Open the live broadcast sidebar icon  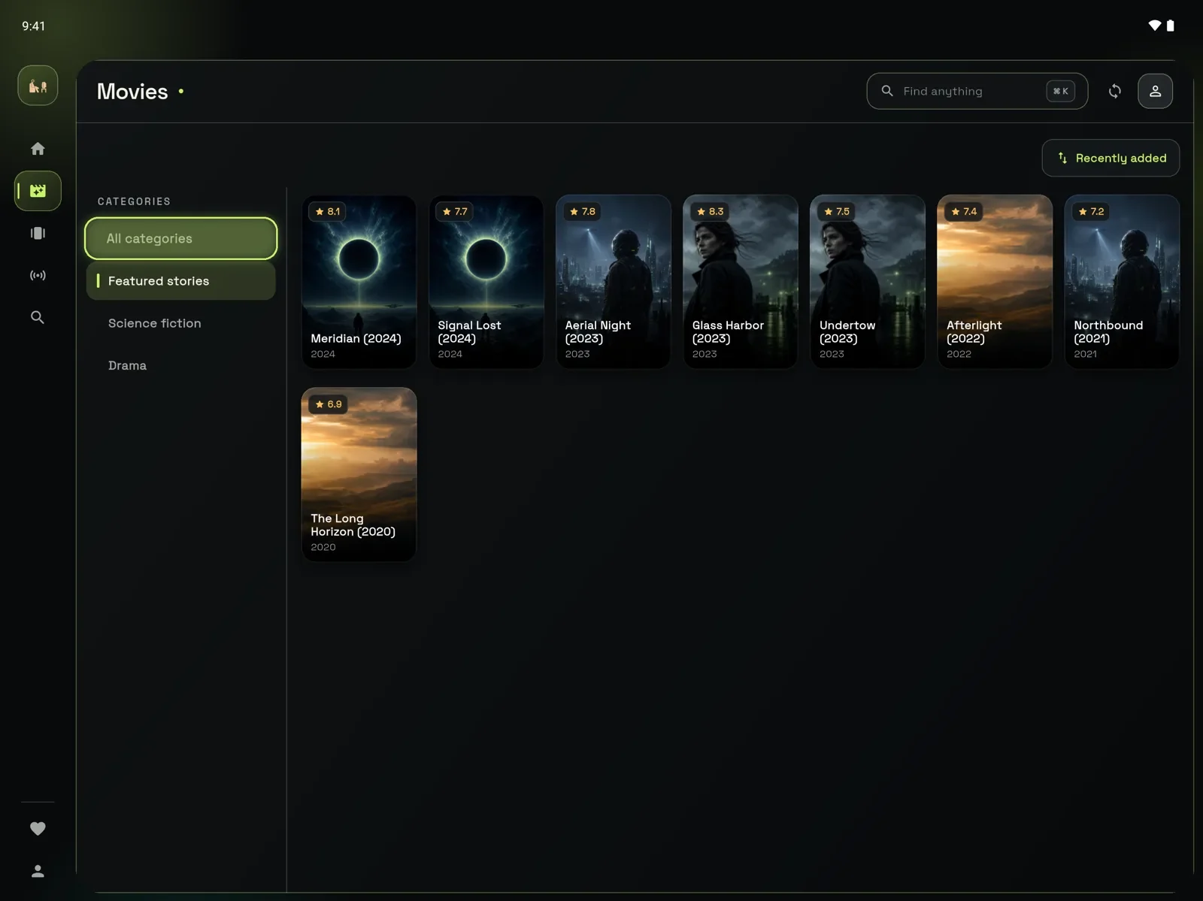[38, 275]
